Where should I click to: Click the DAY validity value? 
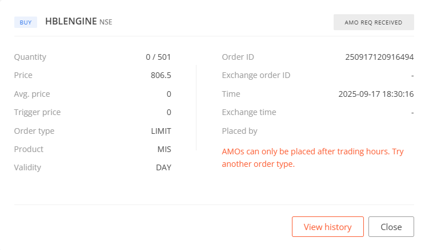163,167
